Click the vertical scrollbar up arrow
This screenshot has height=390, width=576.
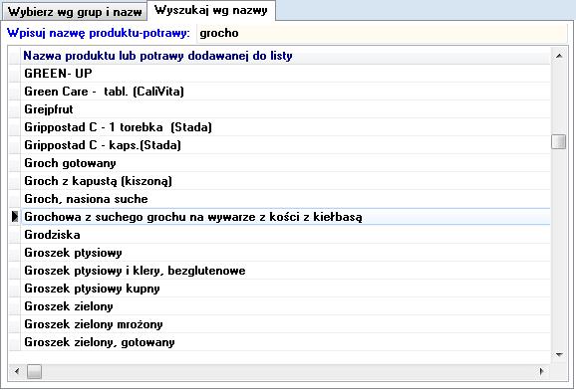coord(559,56)
